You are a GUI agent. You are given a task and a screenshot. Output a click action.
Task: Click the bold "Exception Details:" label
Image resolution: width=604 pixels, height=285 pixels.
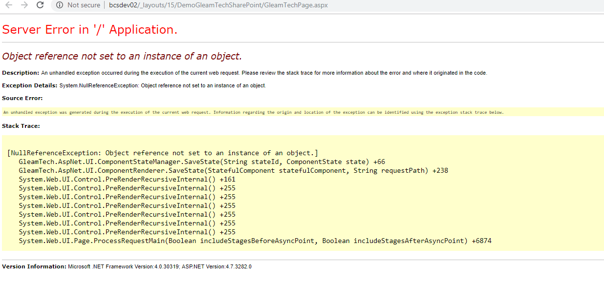point(30,85)
